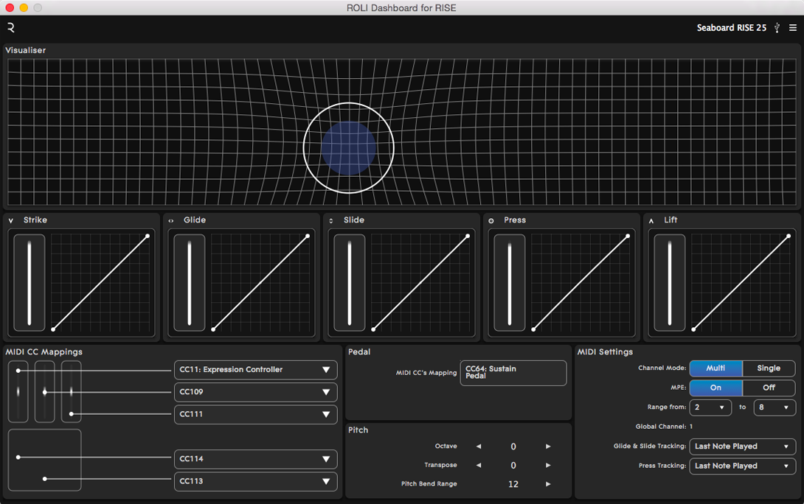Screen dimensions: 804x504
Task: Click the note circle in Visualiser
Action: coord(349,148)
